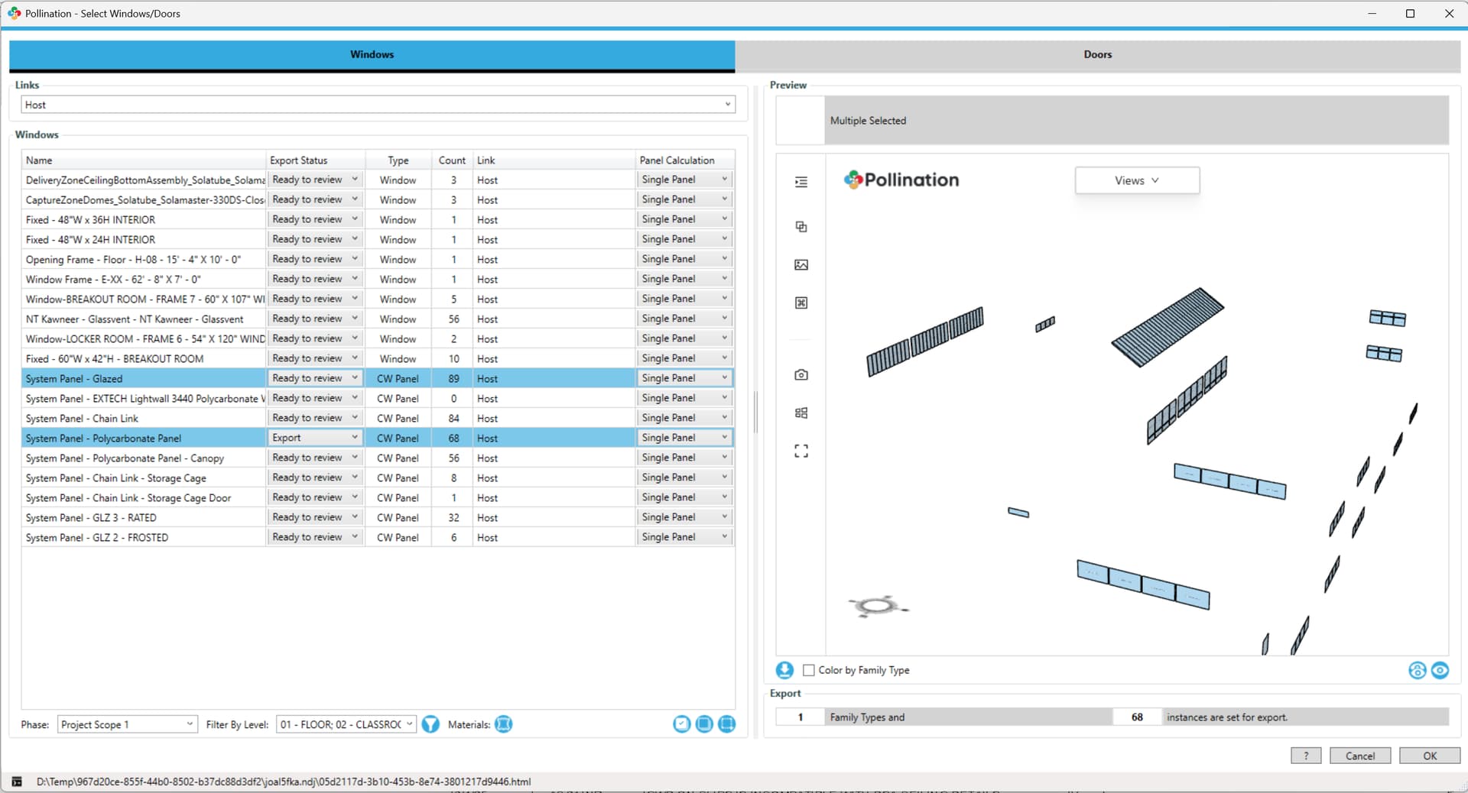Open the Links combo box showing Host
This screenshot has height=793, width=1468.
coord(378,105)
